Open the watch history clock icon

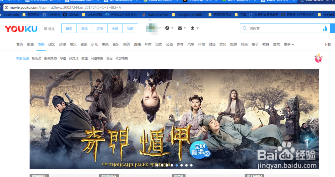(x=167, y=28)
